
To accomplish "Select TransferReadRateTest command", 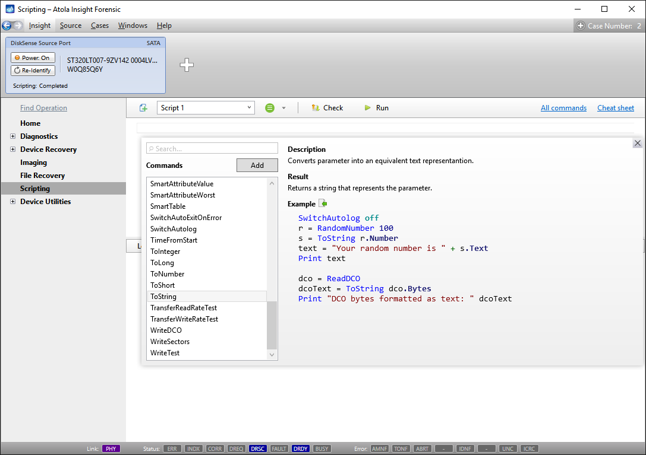I will (x=207, y=308).
